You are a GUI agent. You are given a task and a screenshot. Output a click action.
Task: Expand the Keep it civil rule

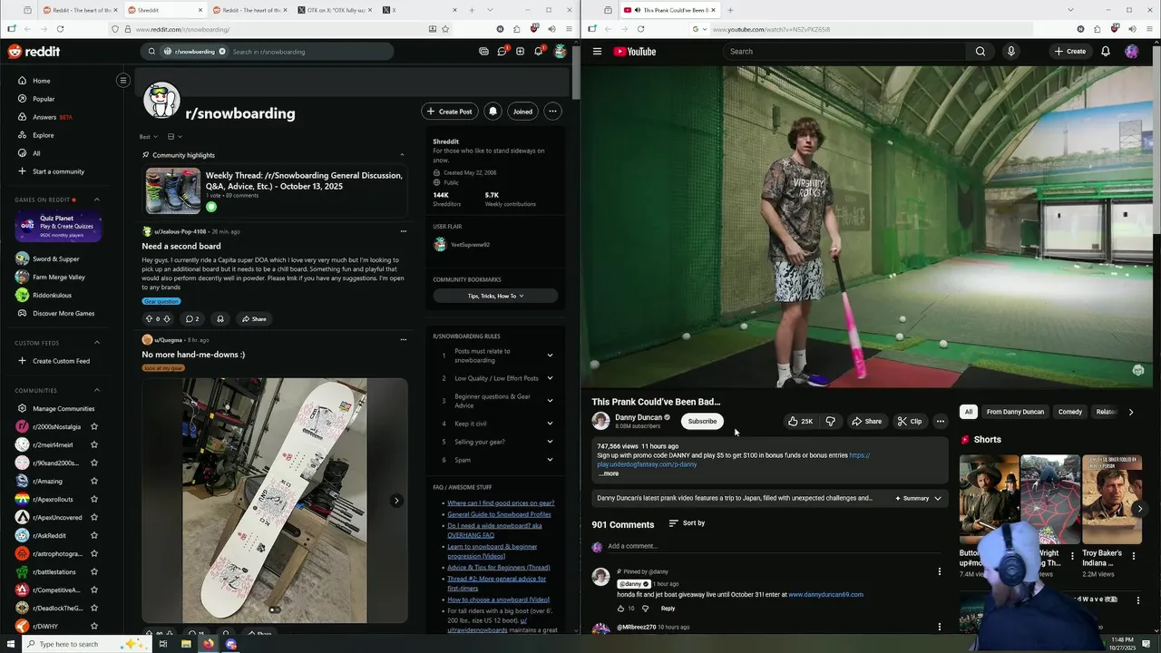click(x=550, y=424)
